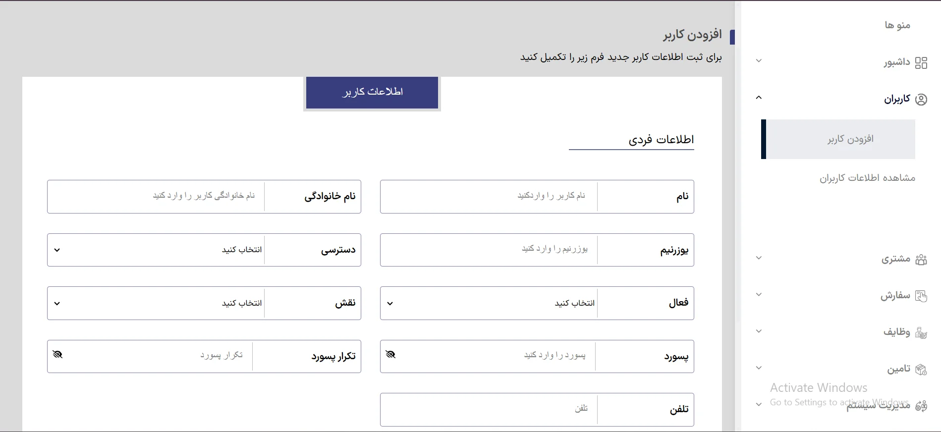Click the users (کاربران) profile icon
This screenshot has height=432, width=941.
921,100
